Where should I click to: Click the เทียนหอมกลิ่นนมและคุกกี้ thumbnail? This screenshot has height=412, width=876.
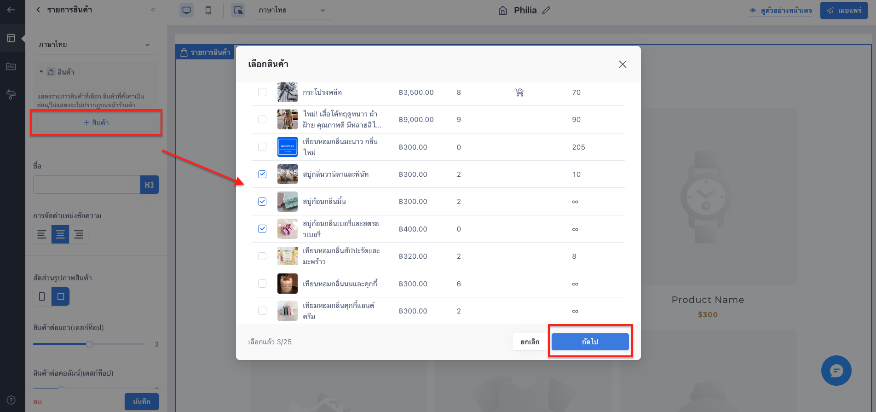pyautogui.click(x=288, y=284)
